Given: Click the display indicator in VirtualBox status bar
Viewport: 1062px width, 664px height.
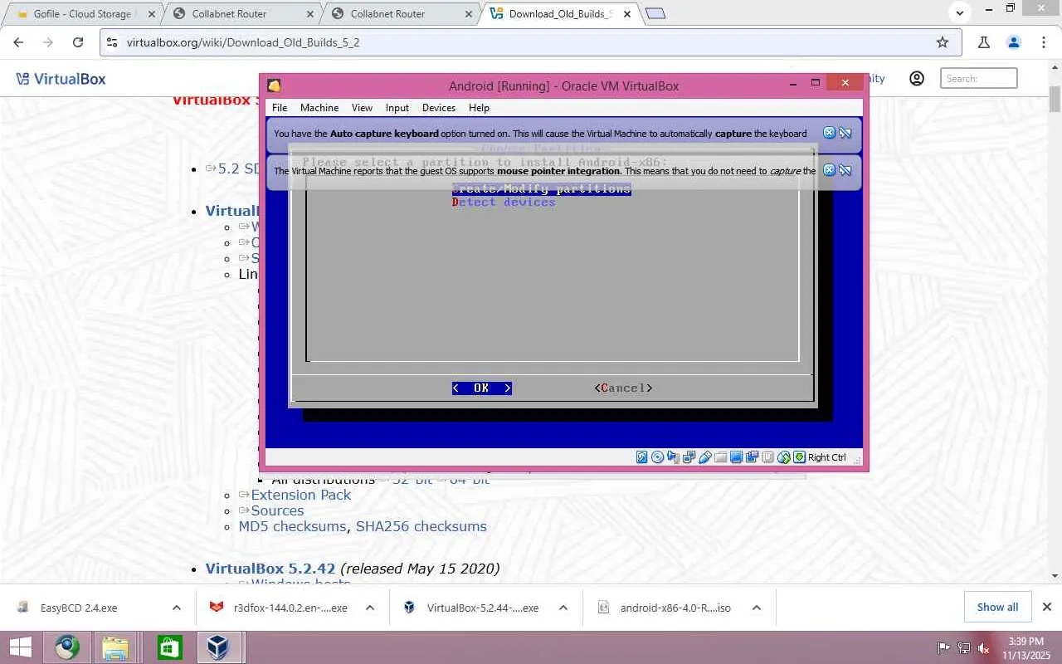Looking at the screenshot, I should pos(736,456).
